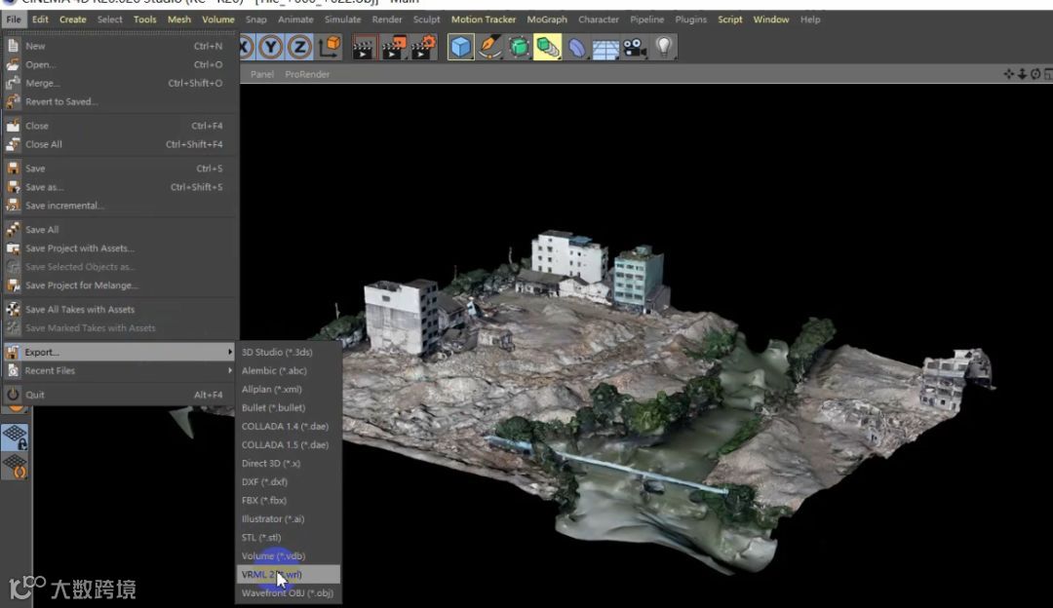1053x608 pixels.
Task: Click the Coordinate System cube icon
Action: pyautogui.click(x=331, y=47)
